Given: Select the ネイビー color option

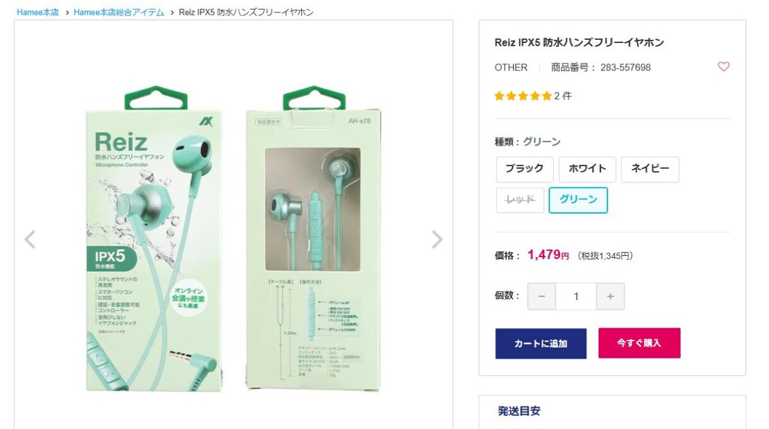Looking at the screenshot, I should 650,169.
